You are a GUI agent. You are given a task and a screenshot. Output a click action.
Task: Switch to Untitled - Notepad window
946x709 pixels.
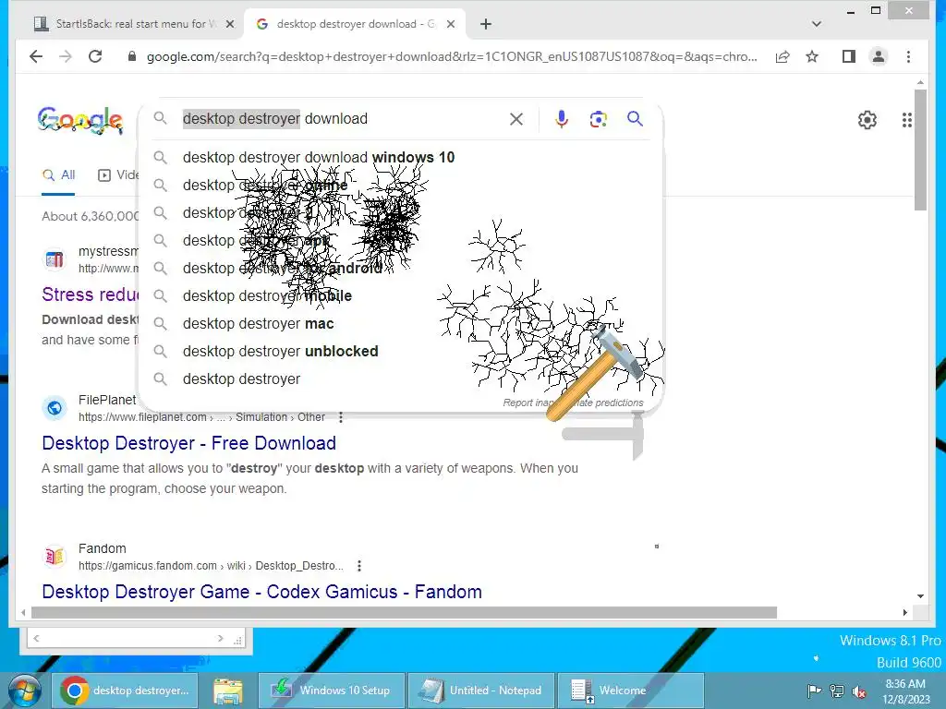tap(480, 691)
